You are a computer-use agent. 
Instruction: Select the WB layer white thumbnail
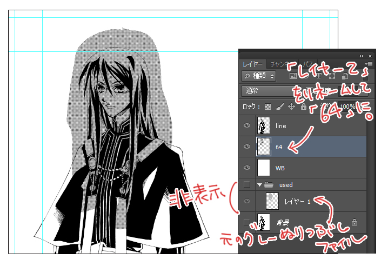(264, 168)
